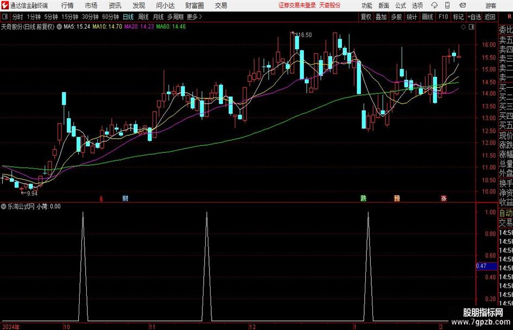This screenshot has height=330, width=513.
Task: Switch chart to 5分钟 period
Action: point(50,17)
